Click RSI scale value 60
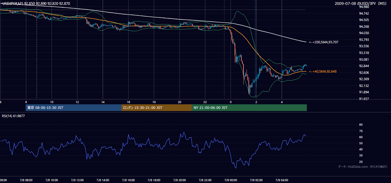Screen dimensions: 391x183 point(361,137)
